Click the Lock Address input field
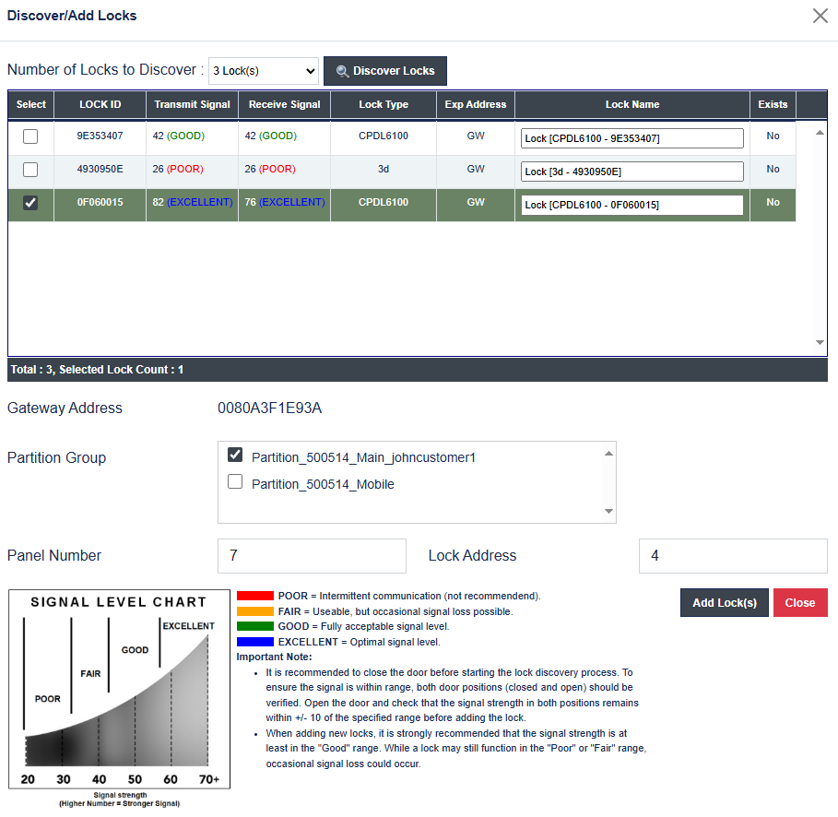838x817 pixels. point(733,556)
